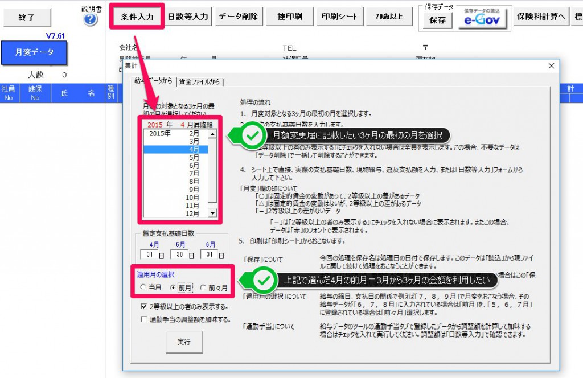This screenshot has width=583, height=378.
Task: Click version label V7.61
Action: click(x=55, y=36)
